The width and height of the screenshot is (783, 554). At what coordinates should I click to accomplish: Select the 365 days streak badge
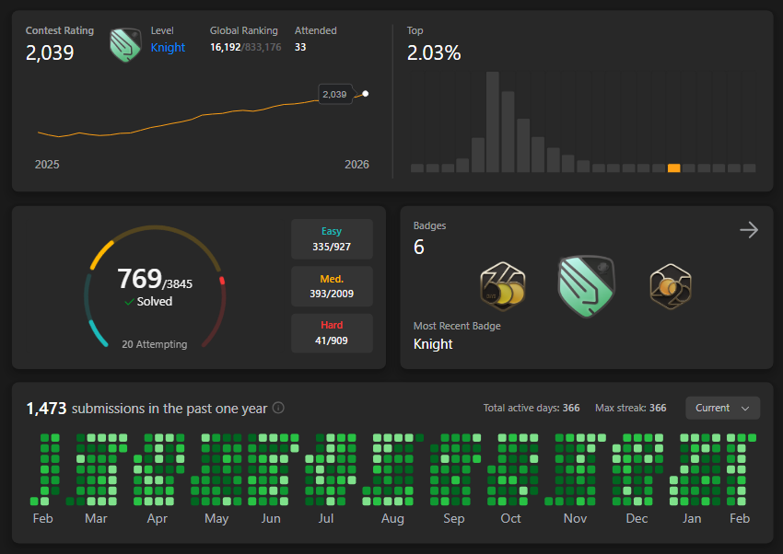pos(502,286)
